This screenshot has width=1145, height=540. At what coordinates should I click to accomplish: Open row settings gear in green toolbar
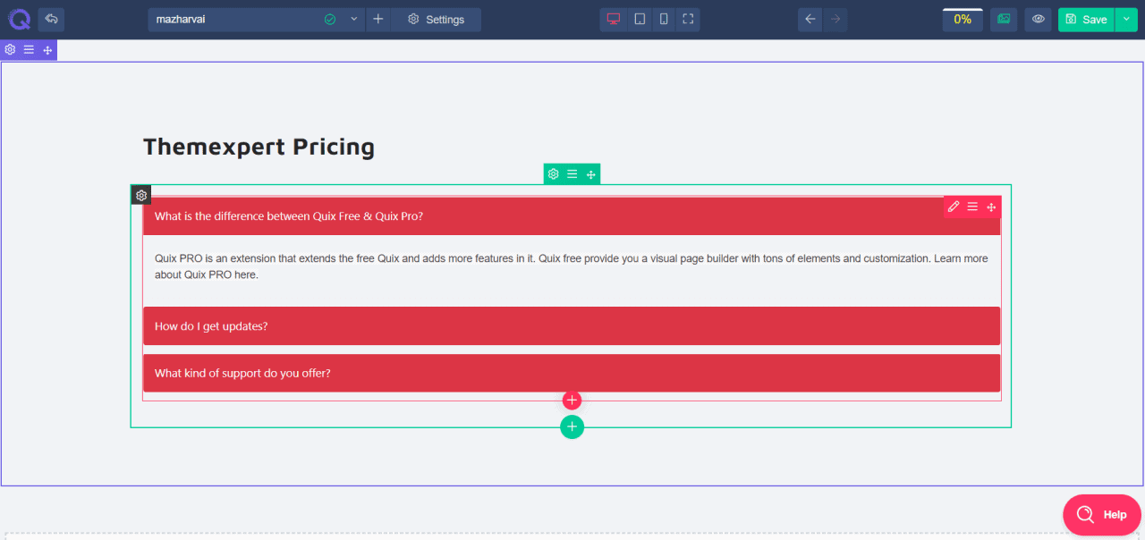point(554,174)
